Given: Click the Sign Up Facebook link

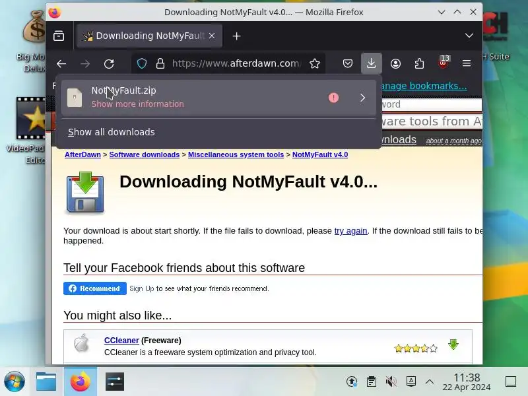Looking at the screenshot, I should pos(142,288).
